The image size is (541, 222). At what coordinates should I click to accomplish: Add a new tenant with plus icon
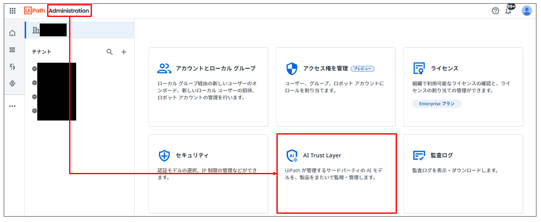[123, 52]
